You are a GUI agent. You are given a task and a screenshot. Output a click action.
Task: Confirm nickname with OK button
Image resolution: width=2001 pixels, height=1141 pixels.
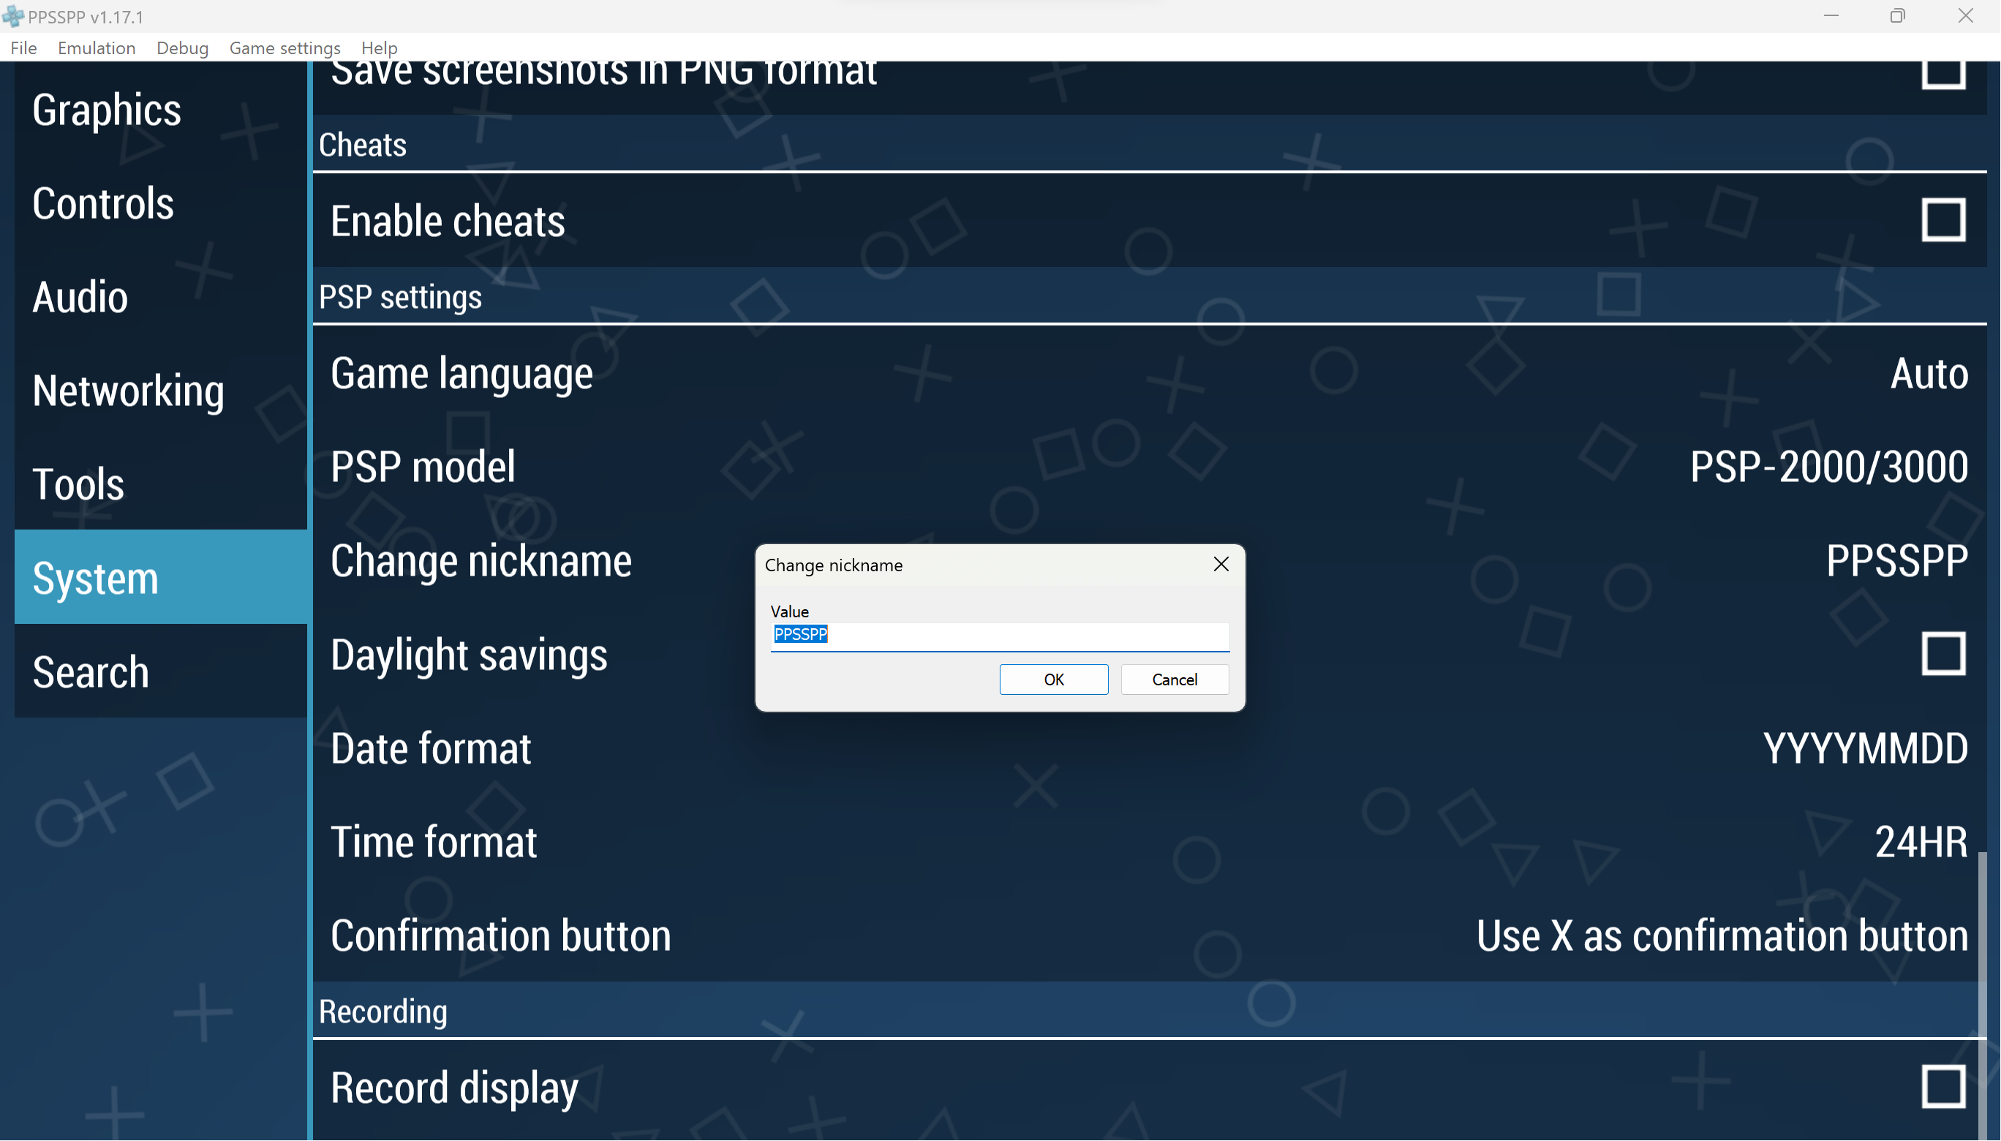click(1054, 679)
